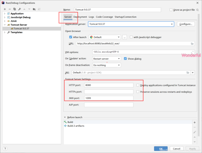Add new configuration with plus icon
The image size is (202, 153).
click(x=5, y=9)
